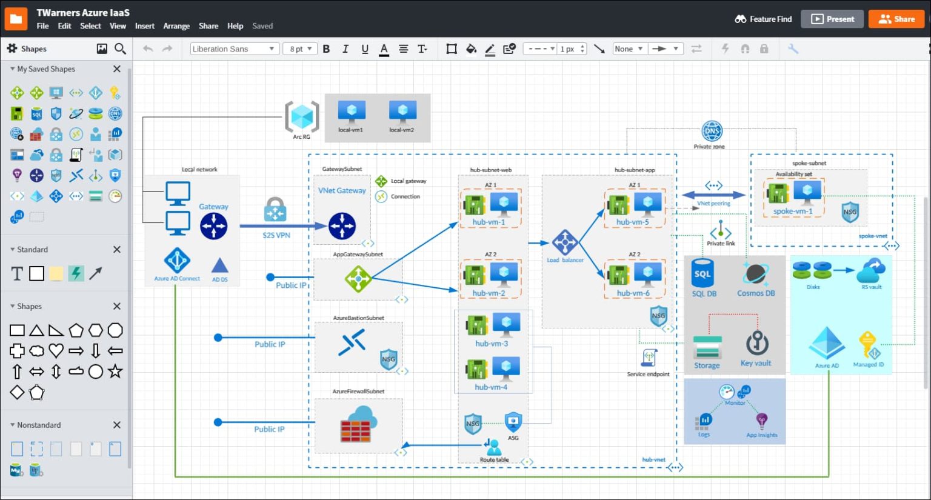The width and height of the screenshot is (931, 500).
Task: Click the wrench settings icon in toolbar
Action: pyautogui.click(x=793, y=48)
